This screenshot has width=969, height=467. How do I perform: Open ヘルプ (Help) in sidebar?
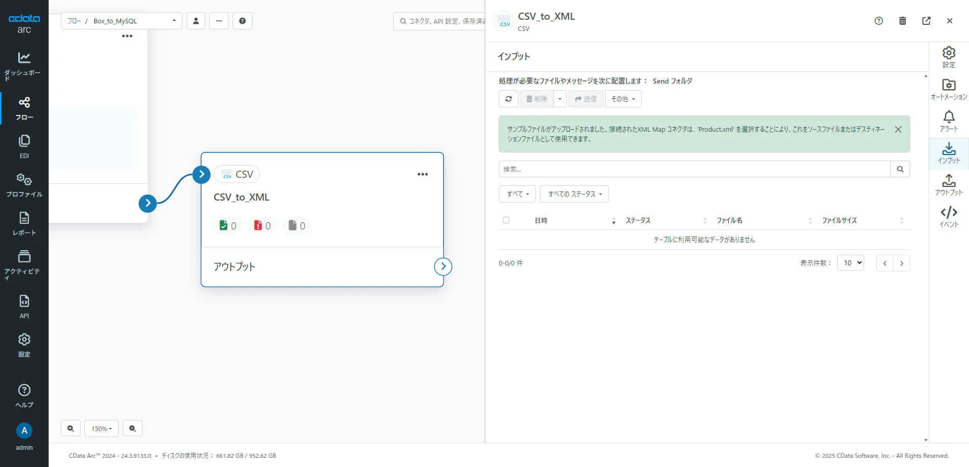(x=24, y=396)
